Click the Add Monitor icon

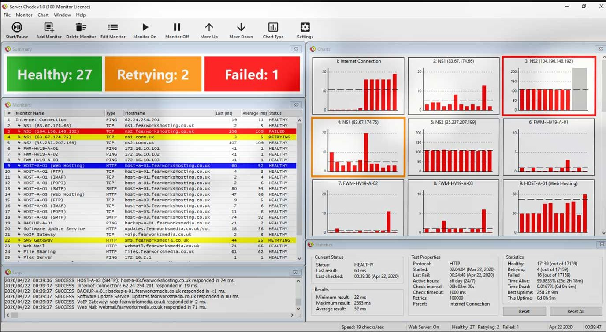pyautogui.click(x=49, y=27)
